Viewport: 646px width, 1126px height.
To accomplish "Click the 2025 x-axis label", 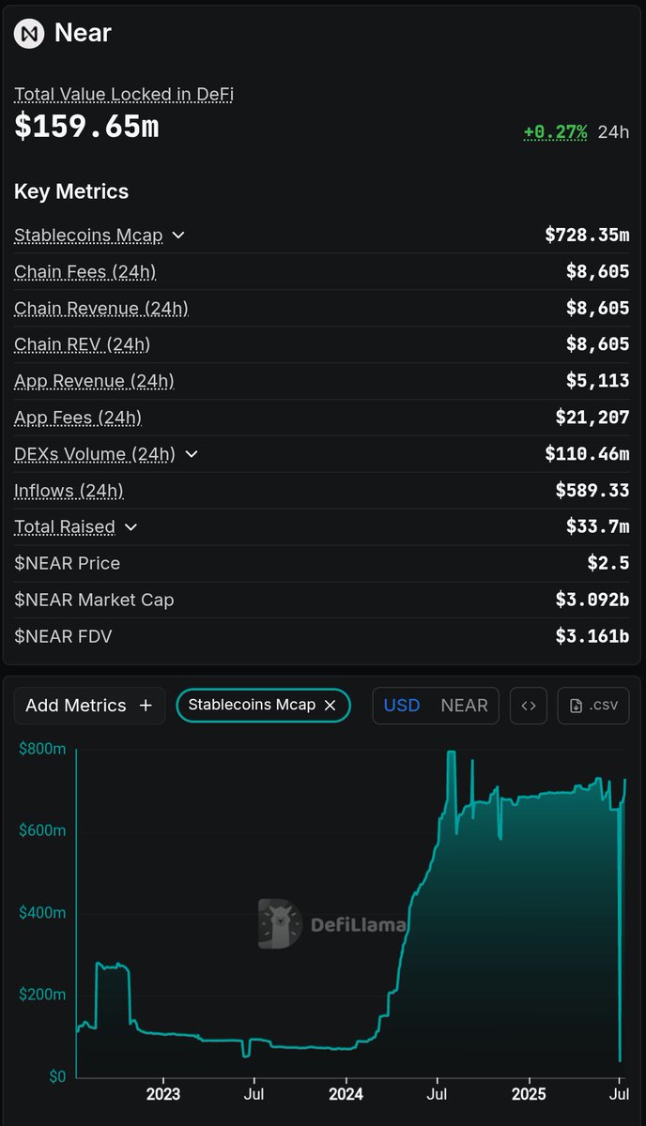I will coord(528,1094).
